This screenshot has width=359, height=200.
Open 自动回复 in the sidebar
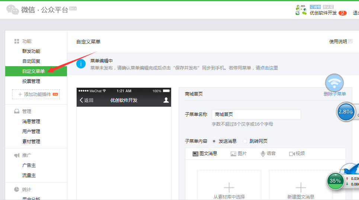click(31, 61)
